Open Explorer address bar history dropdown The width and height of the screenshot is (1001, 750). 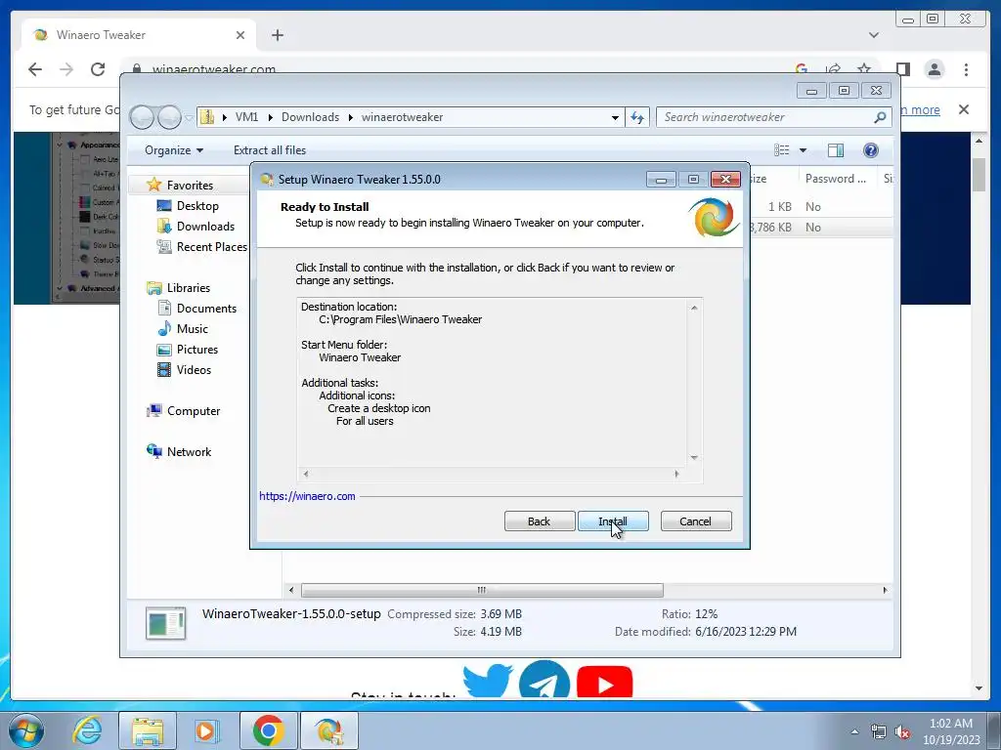tap(615, 117)
